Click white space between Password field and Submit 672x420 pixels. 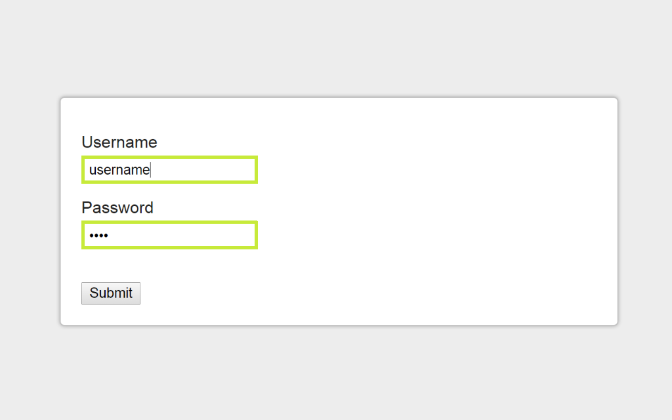point(169,266)
